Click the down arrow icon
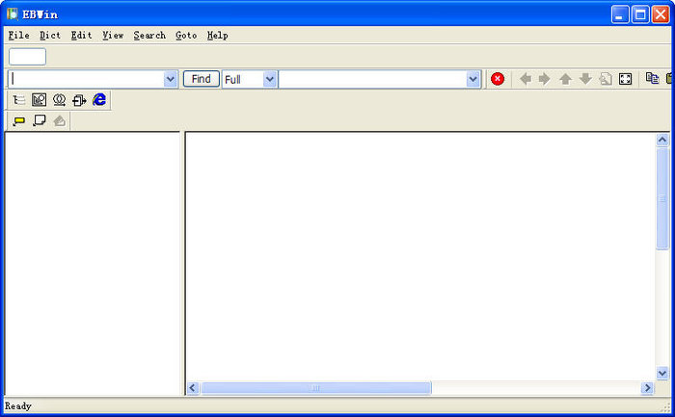Viewport: 675px width, 417px height. (x=585, y=79)
